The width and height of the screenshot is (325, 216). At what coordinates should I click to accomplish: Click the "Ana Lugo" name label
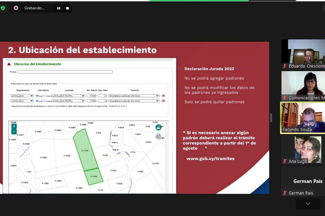point(297,161)
